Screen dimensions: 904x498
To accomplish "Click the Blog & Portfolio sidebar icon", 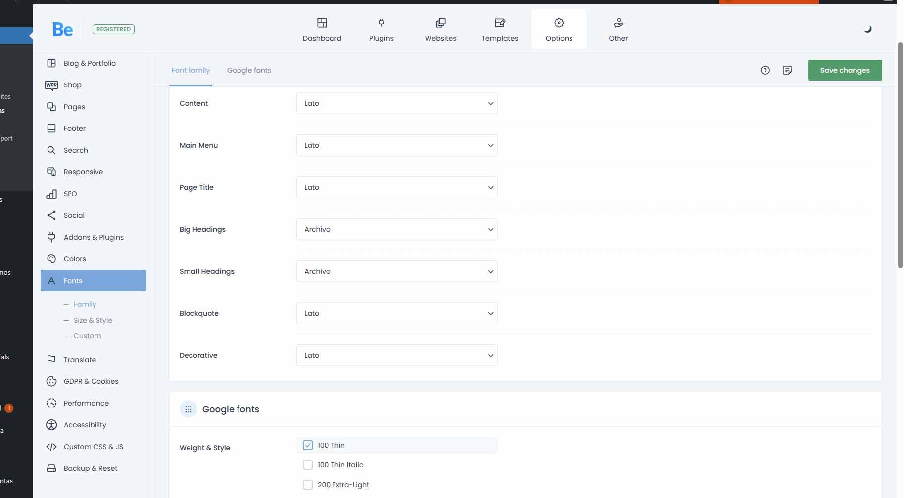I will pos(51,63).
